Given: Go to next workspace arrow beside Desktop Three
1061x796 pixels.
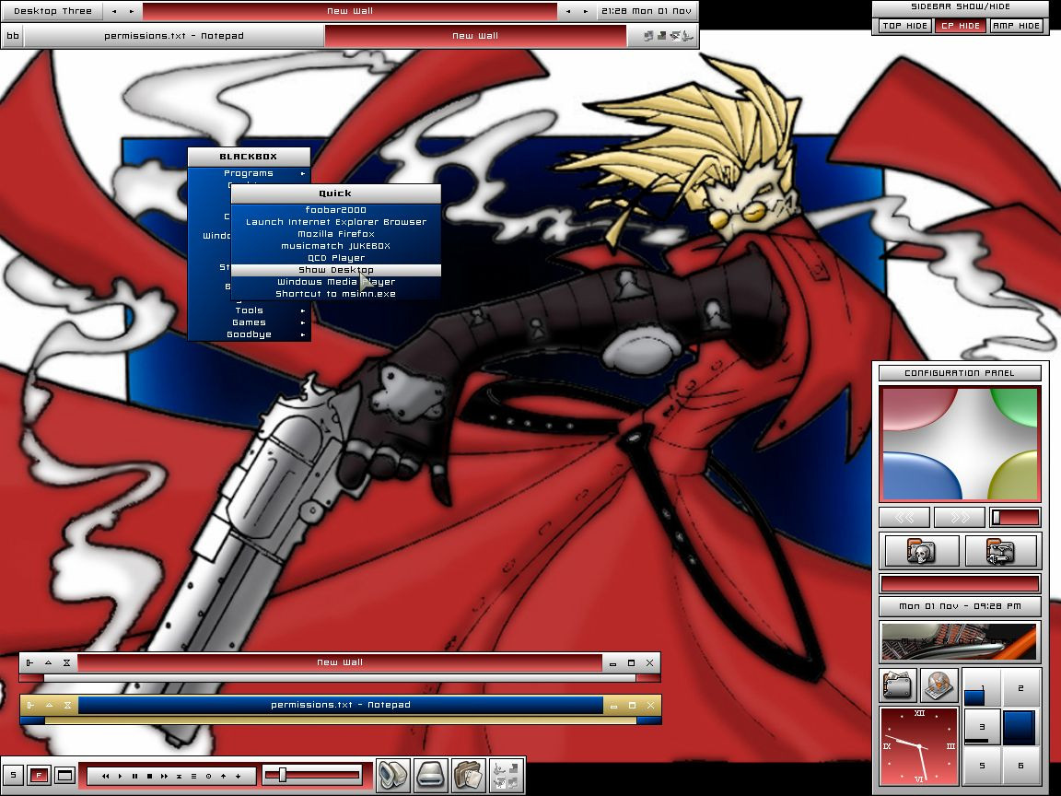Looking at the screenshot, I should point(132,11).
